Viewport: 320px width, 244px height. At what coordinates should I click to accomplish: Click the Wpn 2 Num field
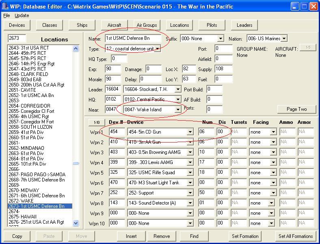click(206, 142)
